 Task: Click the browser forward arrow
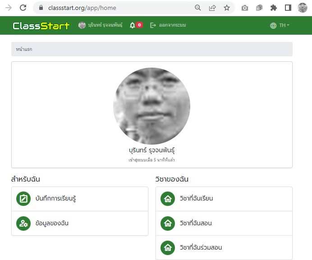point(9,8)
